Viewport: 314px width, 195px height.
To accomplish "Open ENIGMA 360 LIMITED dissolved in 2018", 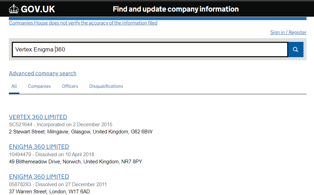I will click(39, 147).
